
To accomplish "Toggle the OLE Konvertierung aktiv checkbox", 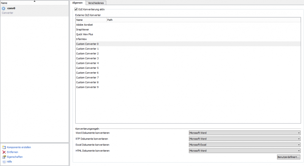I will pos(76,9).
